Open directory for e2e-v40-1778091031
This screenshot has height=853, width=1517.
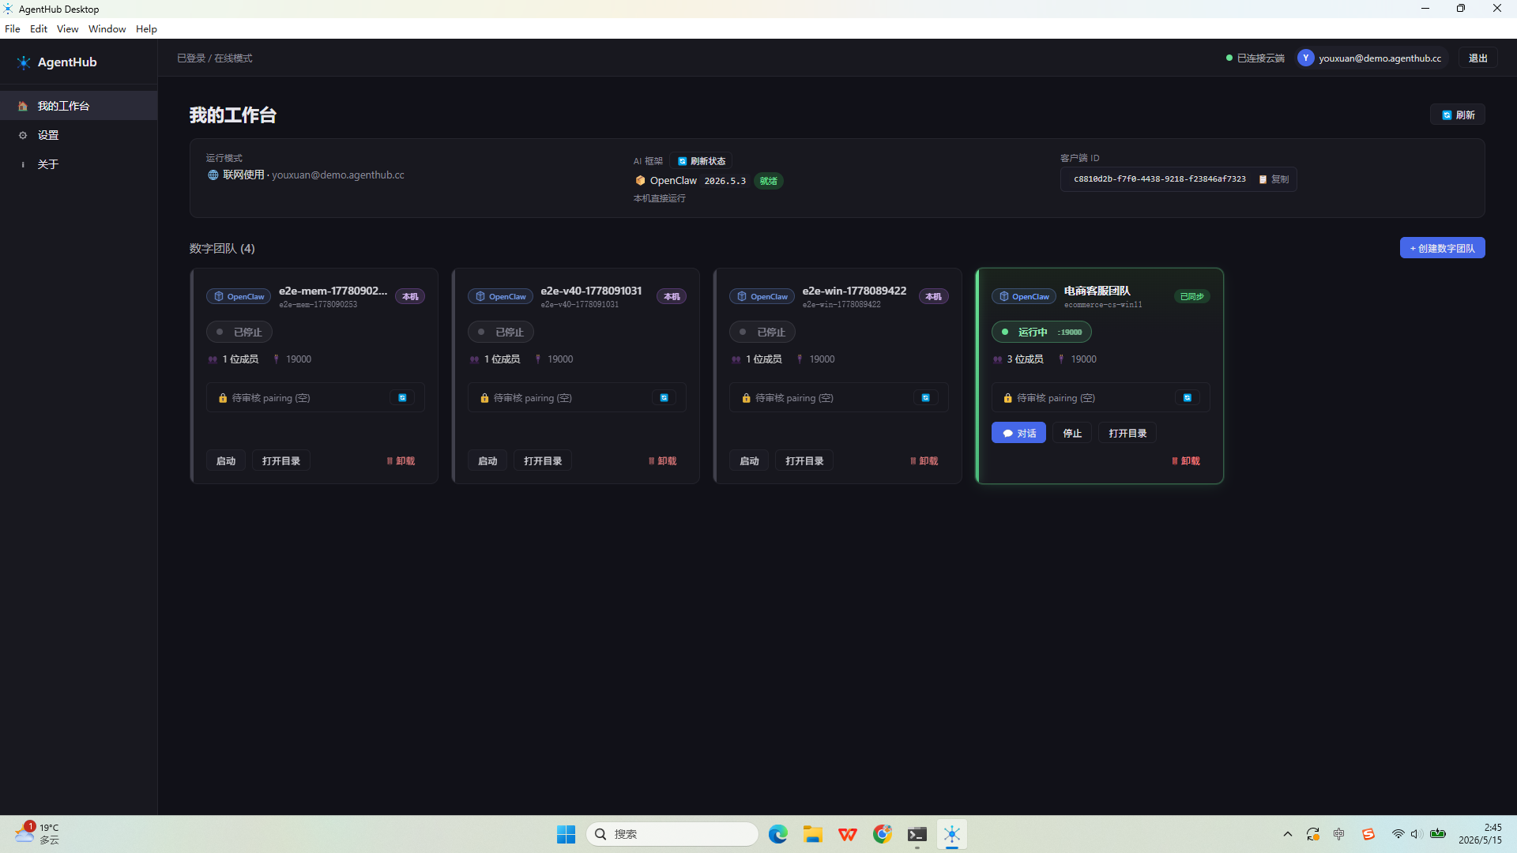[x=543, y=461]
